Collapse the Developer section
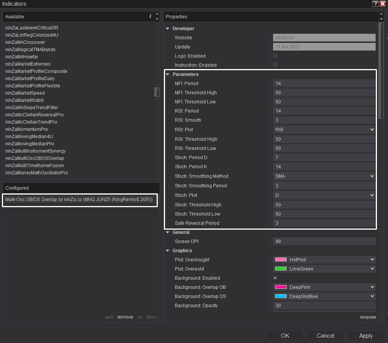Image resolution: width=388 pixels, height=343 pixels. point(168,29)
